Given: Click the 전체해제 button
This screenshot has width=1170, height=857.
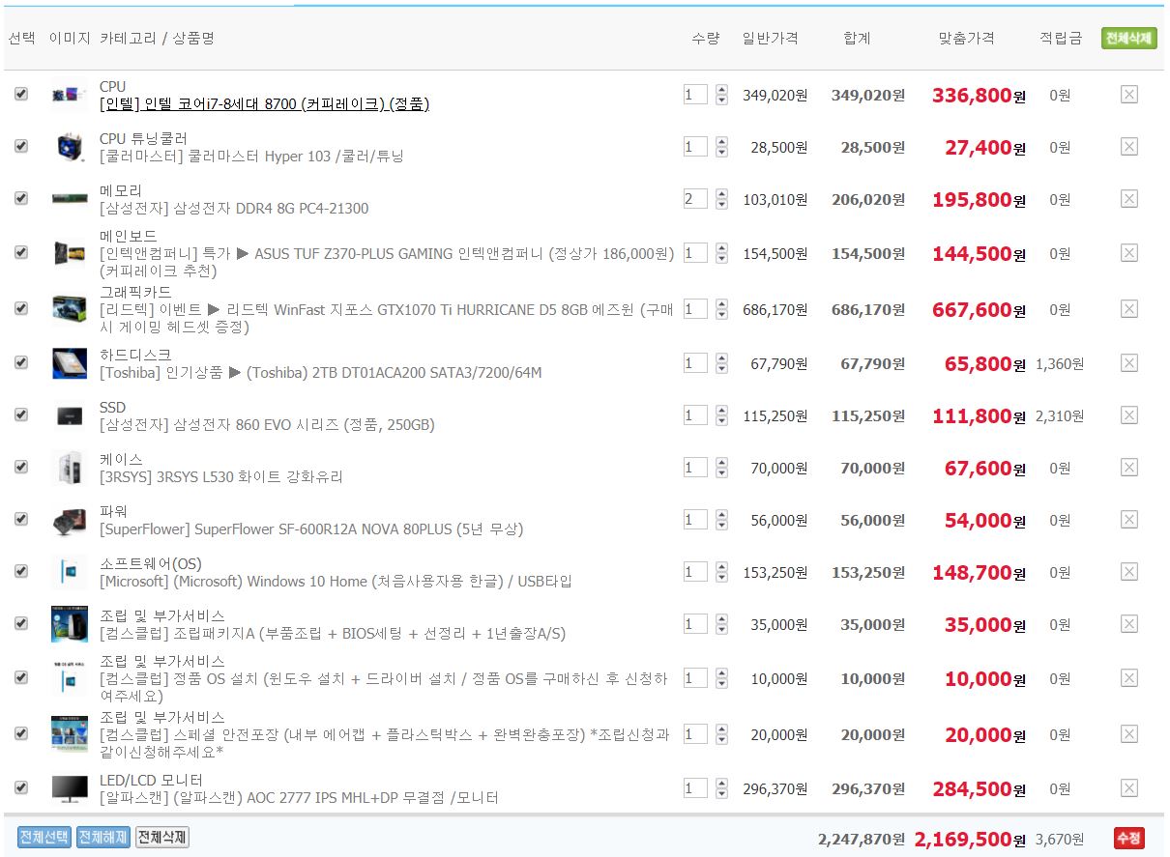Looking at the screenshot, I should tap(103, 837).
